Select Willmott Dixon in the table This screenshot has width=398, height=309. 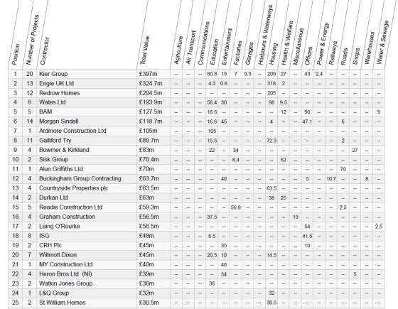coord(58,255)
